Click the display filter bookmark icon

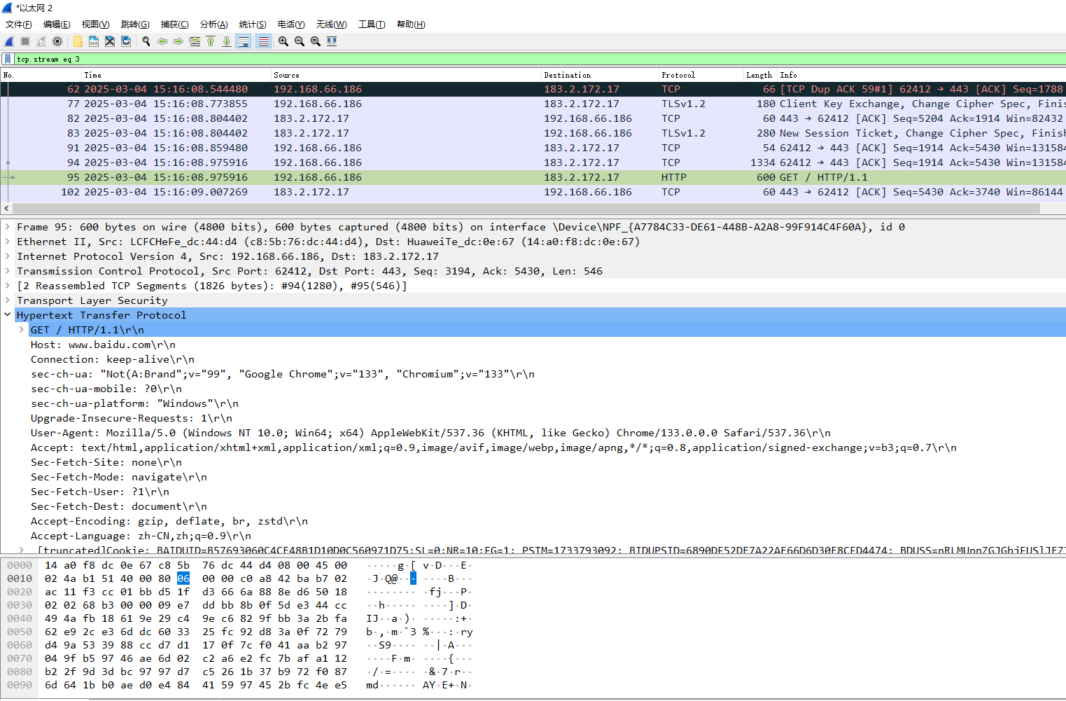[x=8, y=59]
